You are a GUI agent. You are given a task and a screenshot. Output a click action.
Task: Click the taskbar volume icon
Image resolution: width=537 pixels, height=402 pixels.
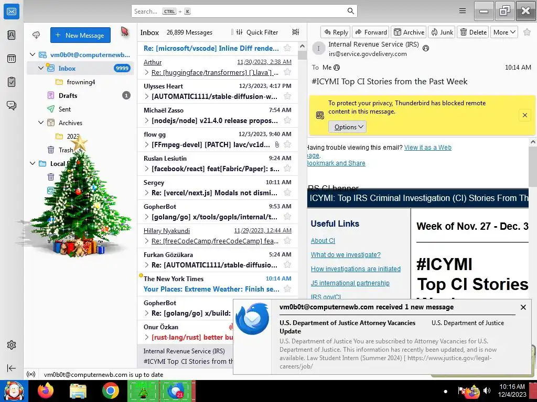point(487,390)
